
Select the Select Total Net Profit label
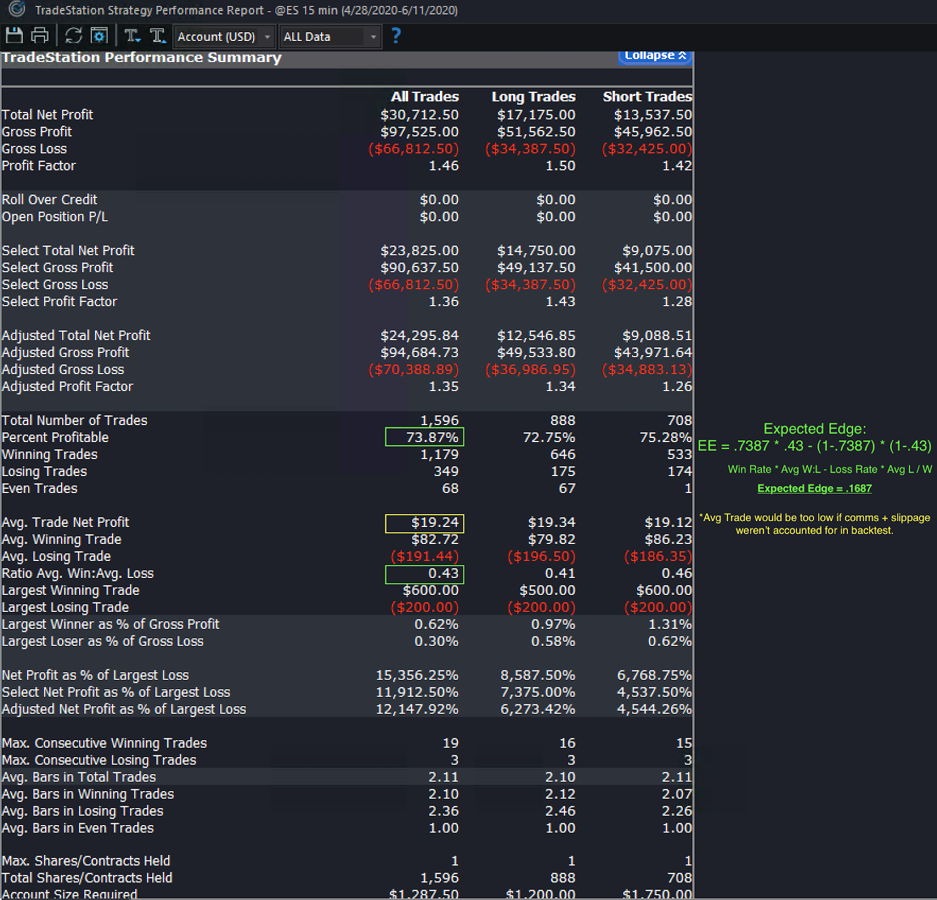point(68,251)
